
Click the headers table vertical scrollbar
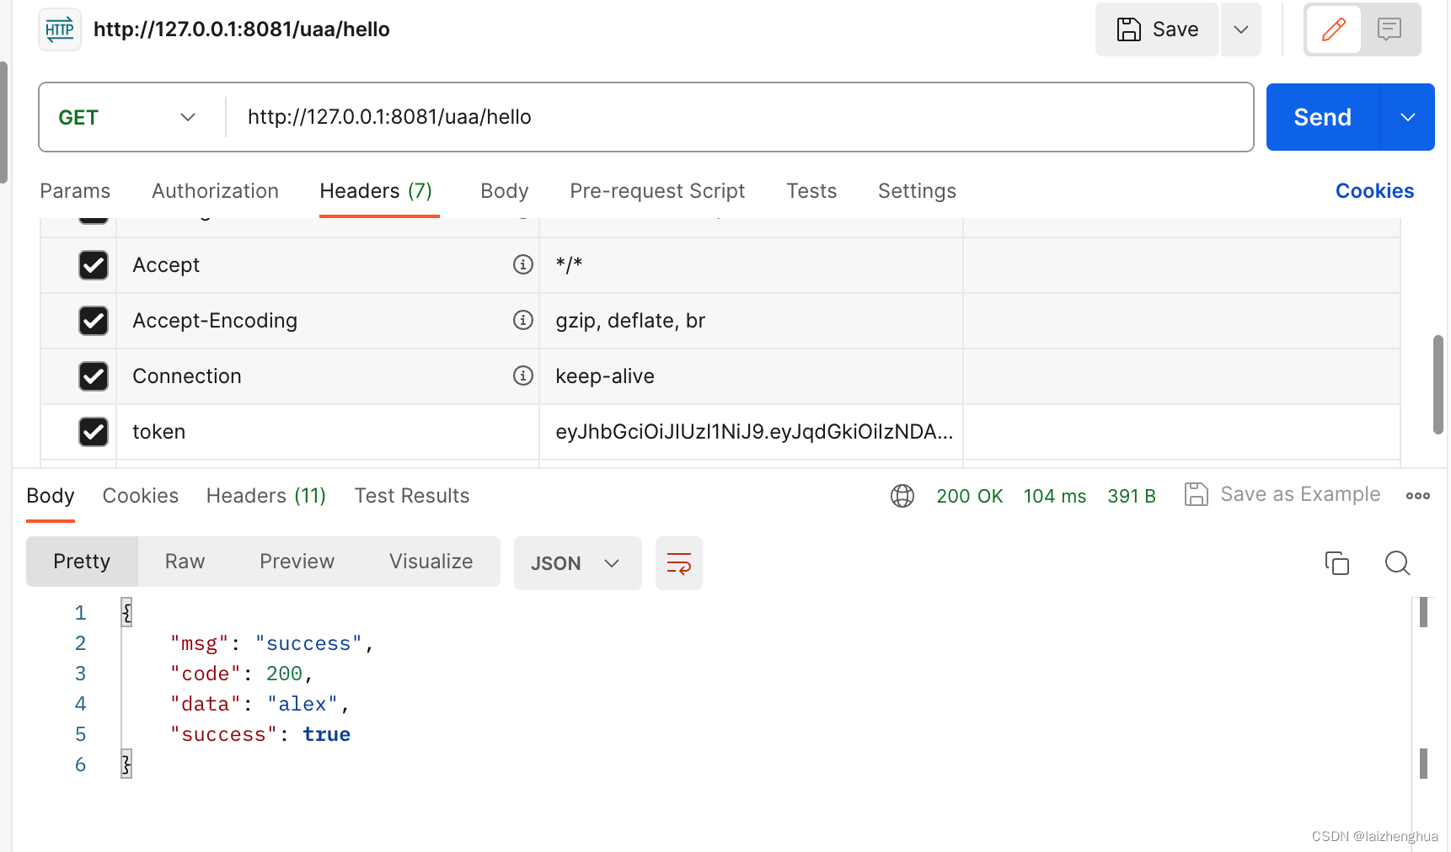coord(1438,385)
